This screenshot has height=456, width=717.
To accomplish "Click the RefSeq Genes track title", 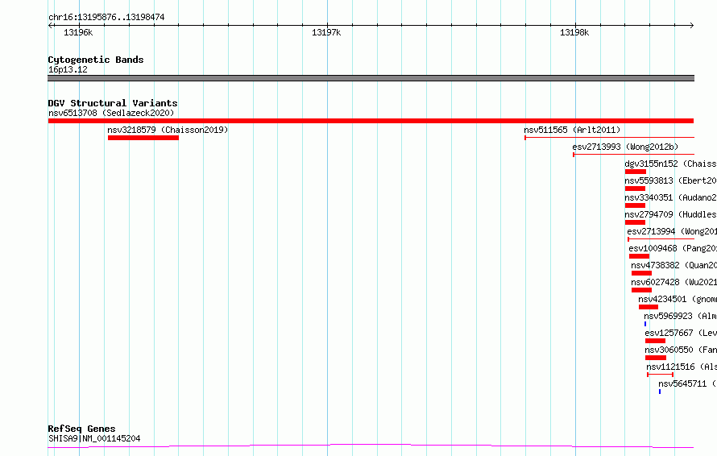I will pos(81,429).
